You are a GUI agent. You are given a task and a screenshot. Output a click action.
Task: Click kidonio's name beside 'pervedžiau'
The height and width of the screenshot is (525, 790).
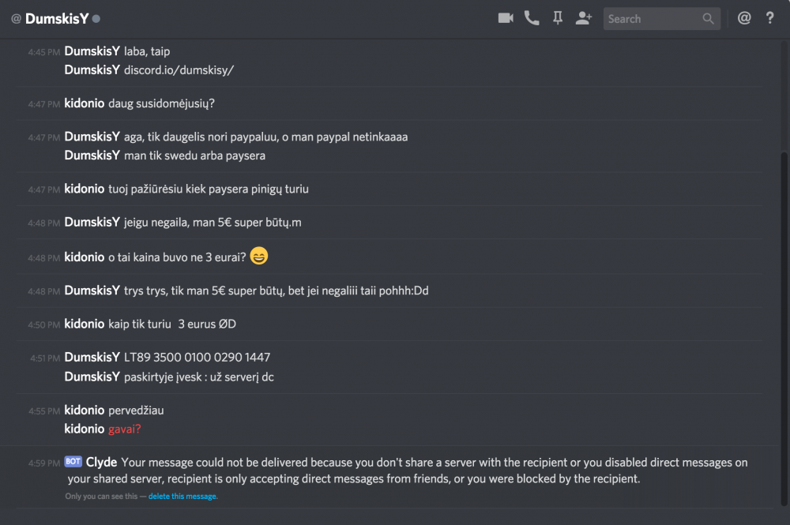point(84,411)
